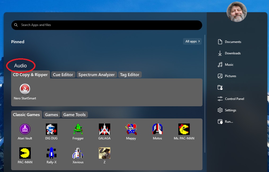
Task: Open Atari Vault game
Action: pyautogui.click(x=25, y=132)
